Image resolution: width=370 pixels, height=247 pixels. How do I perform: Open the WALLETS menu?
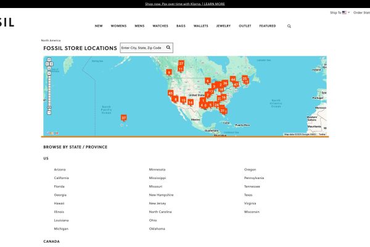coord(201,26)
